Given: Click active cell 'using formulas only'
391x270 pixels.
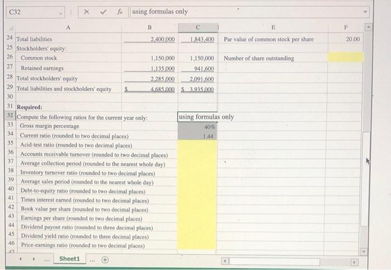Looking at the screenshot, I should (198, 117).
